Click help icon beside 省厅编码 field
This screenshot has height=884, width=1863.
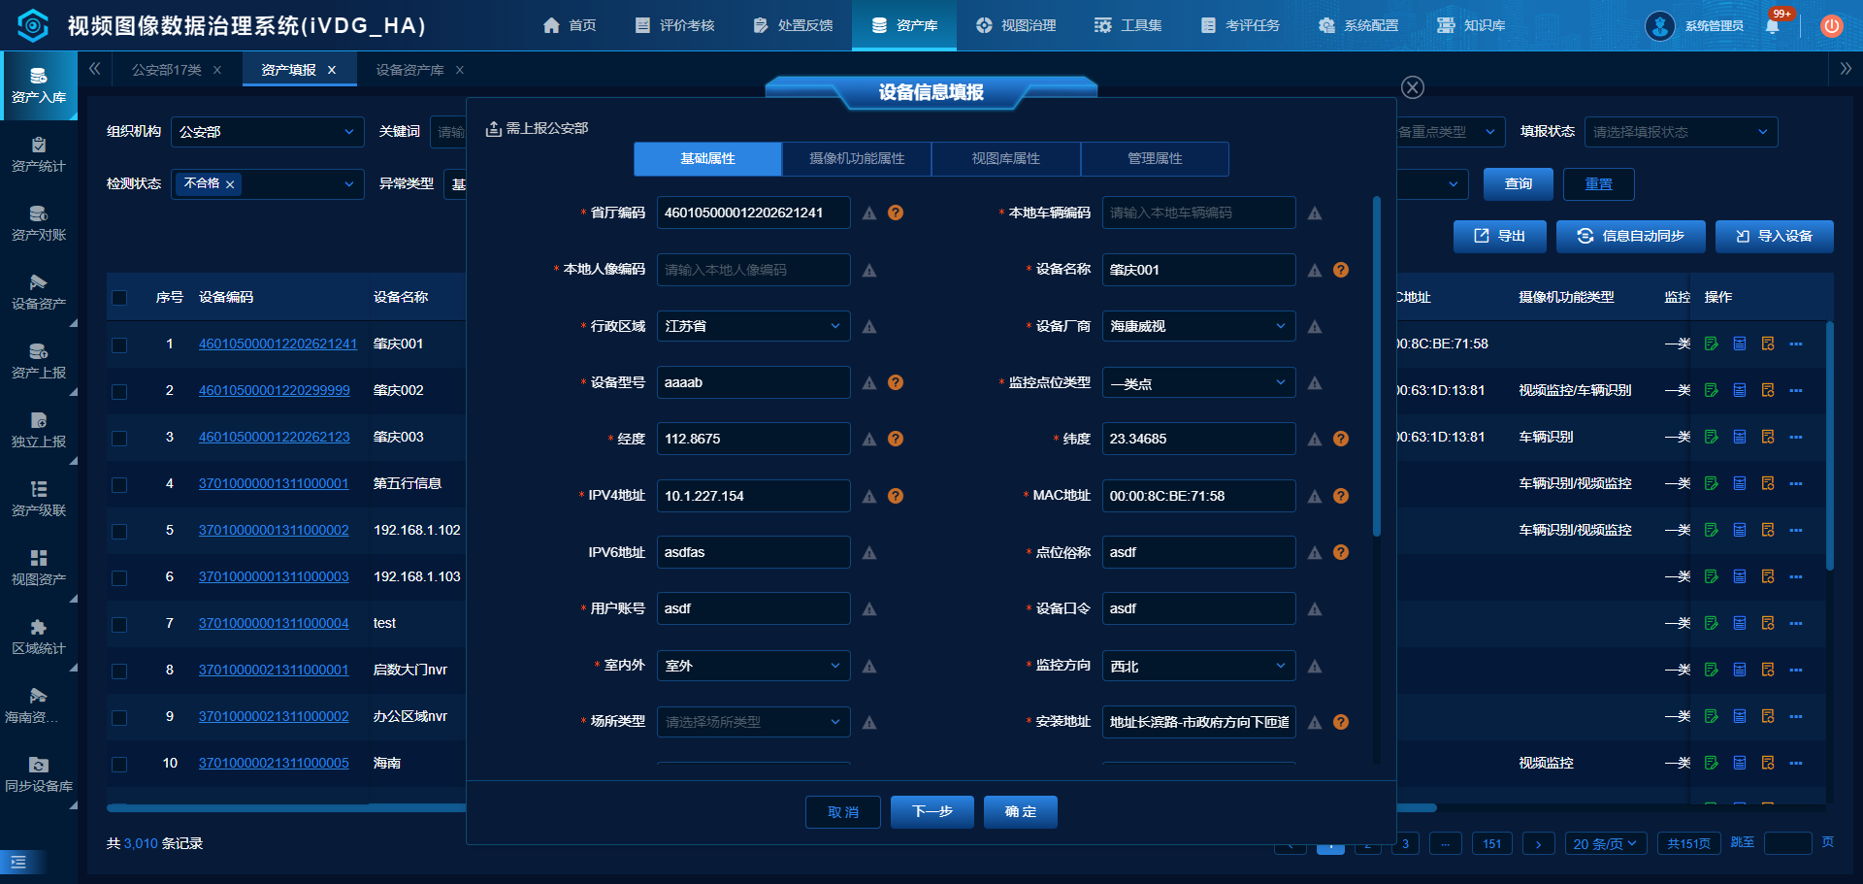[896, 213]
